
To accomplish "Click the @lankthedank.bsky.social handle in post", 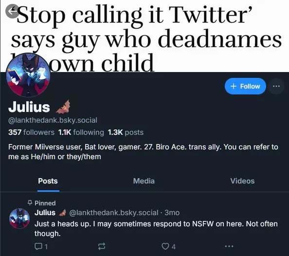I will click(114, 213).
